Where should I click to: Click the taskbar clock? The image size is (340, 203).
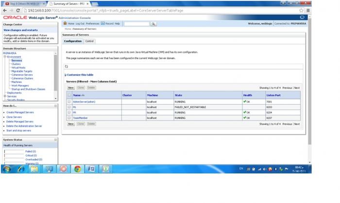(299, 169)
